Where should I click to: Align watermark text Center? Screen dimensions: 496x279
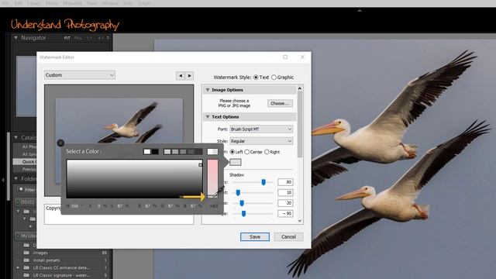point(247,152)
